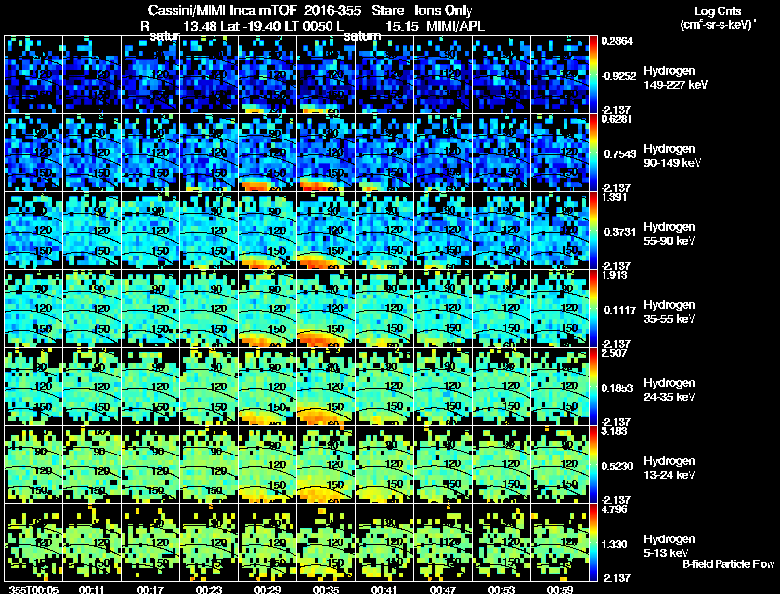Click the Hydrogen 24-35 keV color bar
The width and height of the screenshot is (780, 594).
pos(593,387)
